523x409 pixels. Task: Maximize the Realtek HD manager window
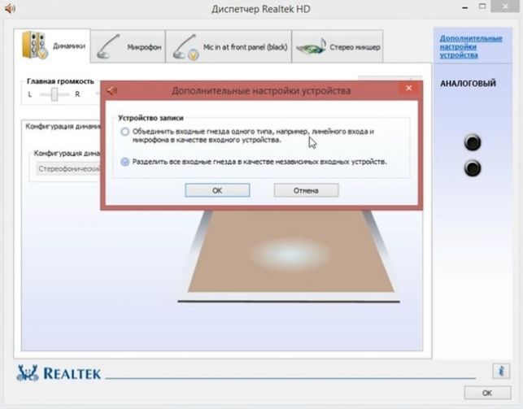[482, 7]
